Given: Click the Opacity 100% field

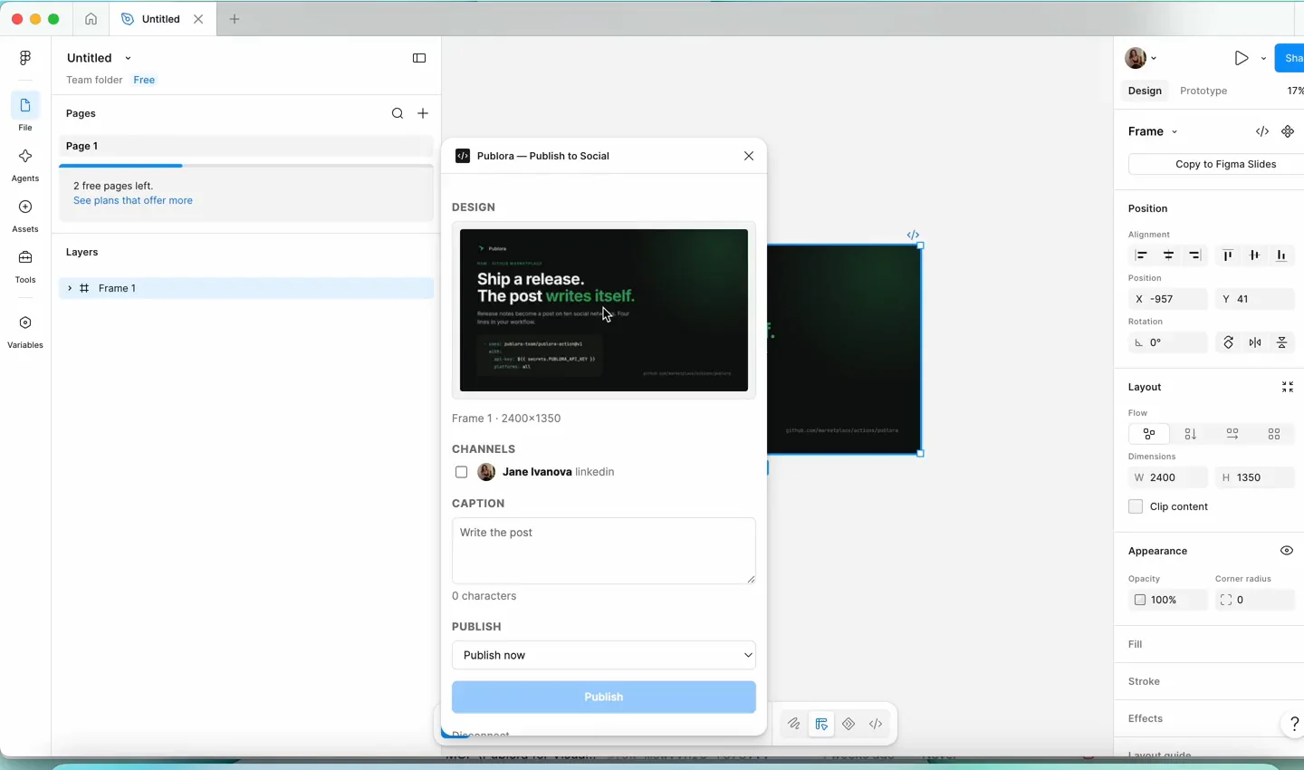Looking at the screenshot, I should click(x=1168, y=600).
